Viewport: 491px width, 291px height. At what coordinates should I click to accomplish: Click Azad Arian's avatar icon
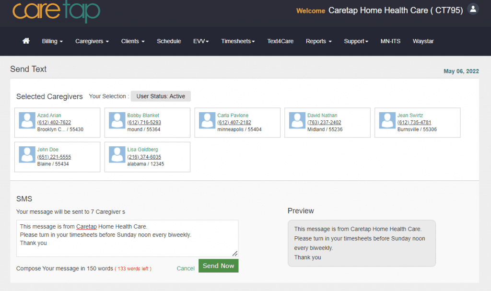pos(27,120)
